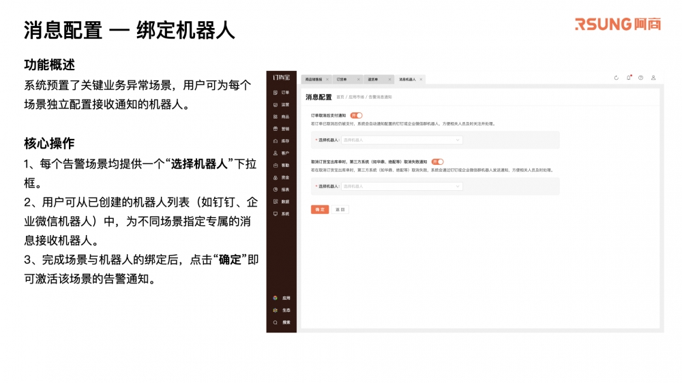
Task: Open 选择机器人 dropdown under 取消失败通知
Action: coord(402,187)
